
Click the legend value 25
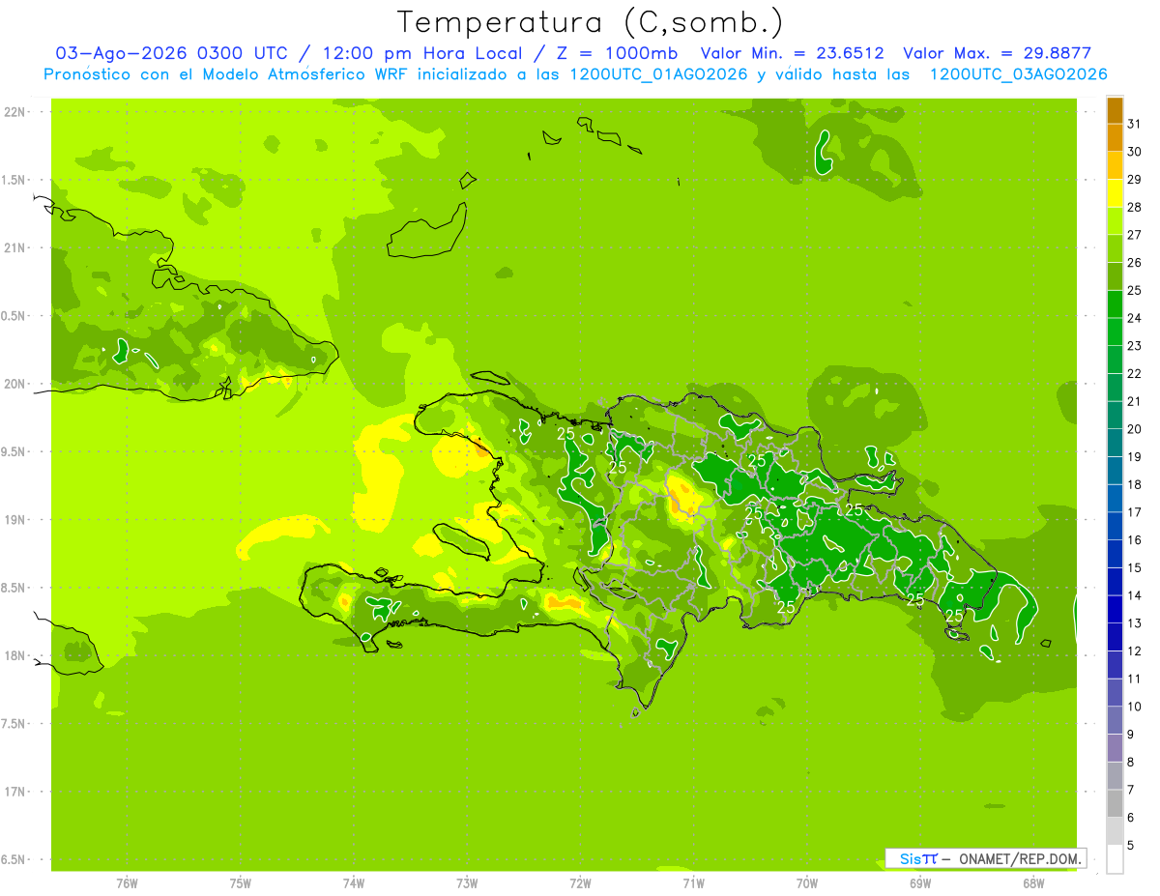pos(1134,290)
